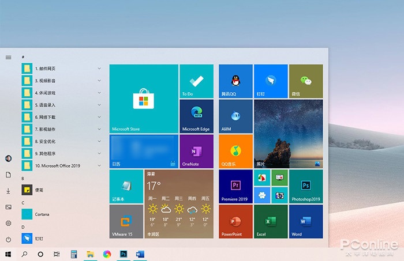The height and width of the screenshot is (261, 404).
Task: Open the AliIM tile
Action: point(235,116)
